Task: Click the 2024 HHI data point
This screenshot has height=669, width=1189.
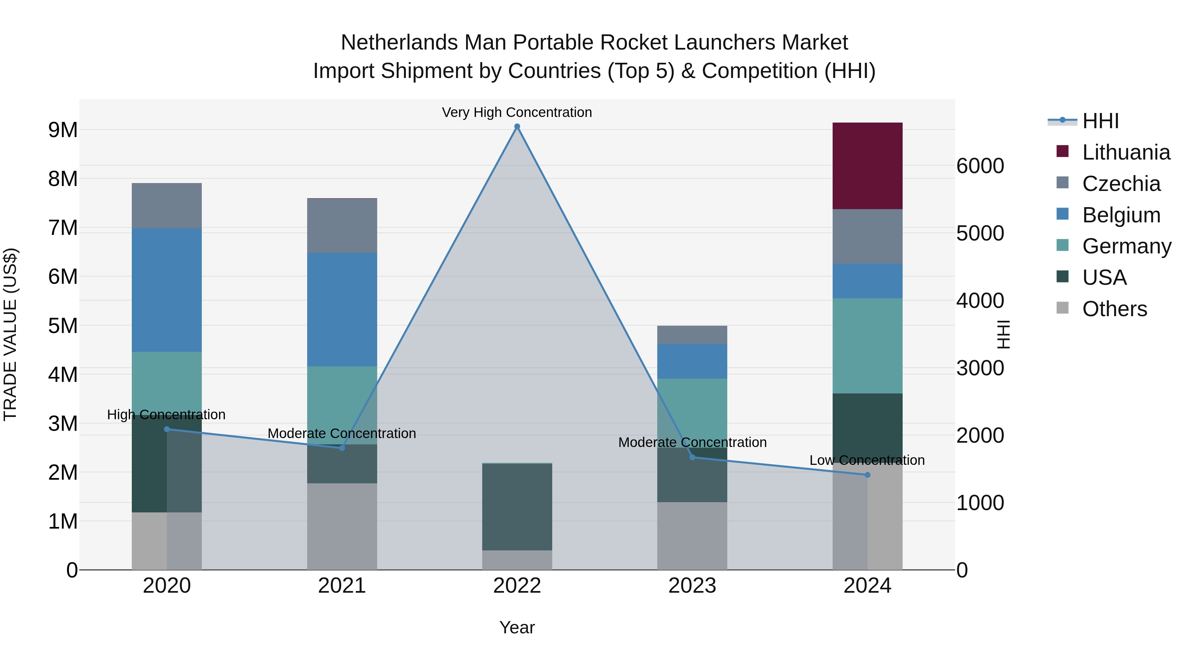Action: (867, 475)
